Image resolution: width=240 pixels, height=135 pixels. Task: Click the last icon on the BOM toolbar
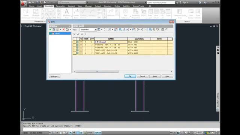(166, 29)
